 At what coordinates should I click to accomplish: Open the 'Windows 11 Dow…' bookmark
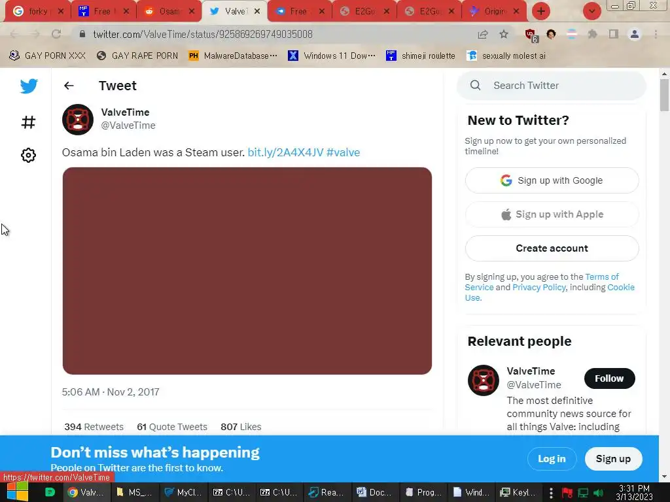coord(332,56)
